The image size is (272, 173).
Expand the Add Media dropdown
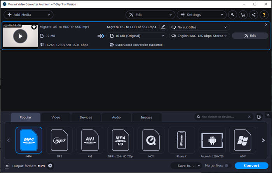point(49,15)
